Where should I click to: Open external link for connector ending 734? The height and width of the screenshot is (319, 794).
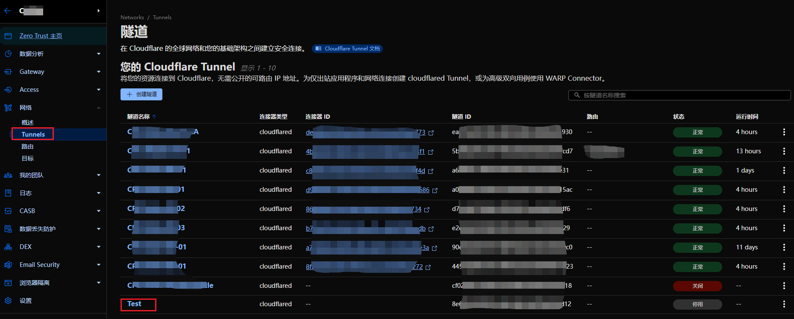pos(427,210)
